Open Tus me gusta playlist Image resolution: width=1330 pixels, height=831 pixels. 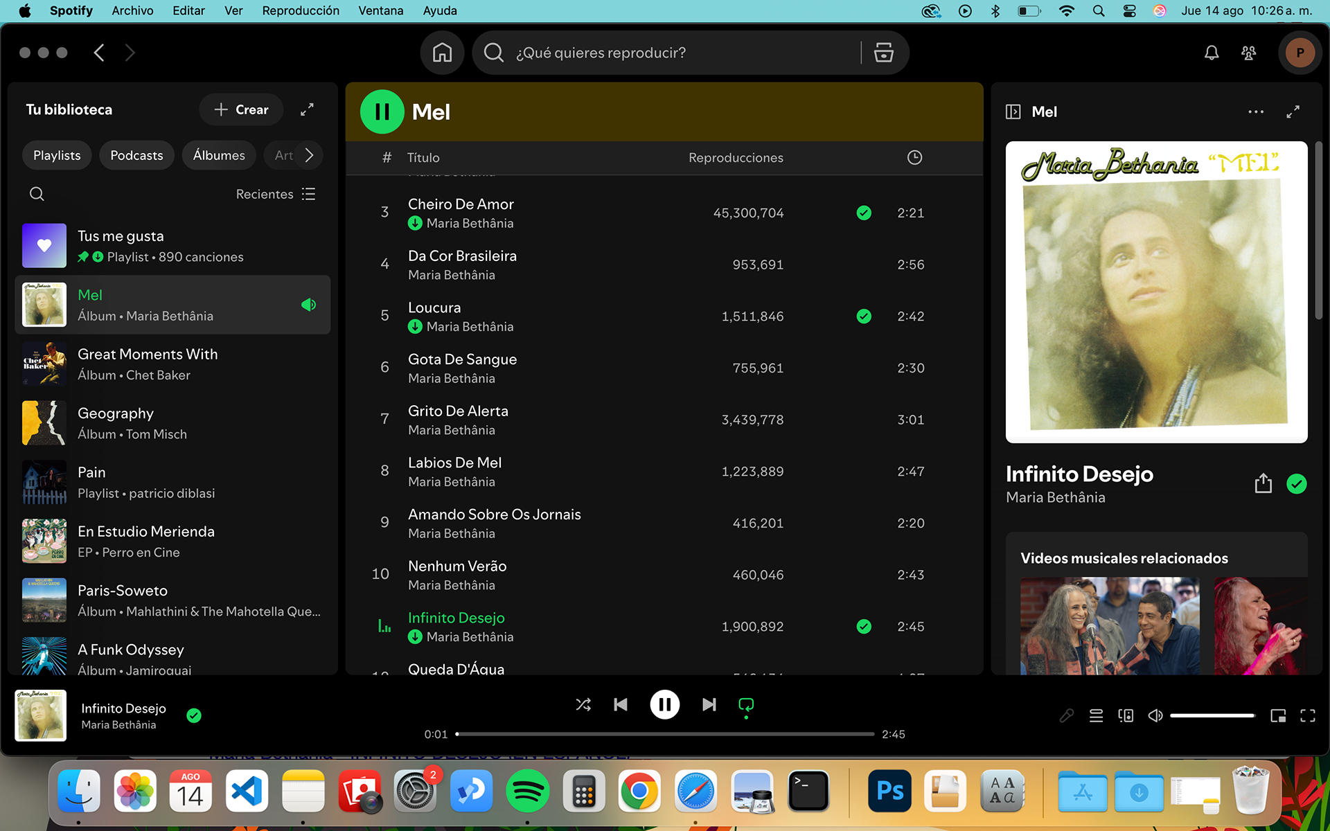pos(172,246)
